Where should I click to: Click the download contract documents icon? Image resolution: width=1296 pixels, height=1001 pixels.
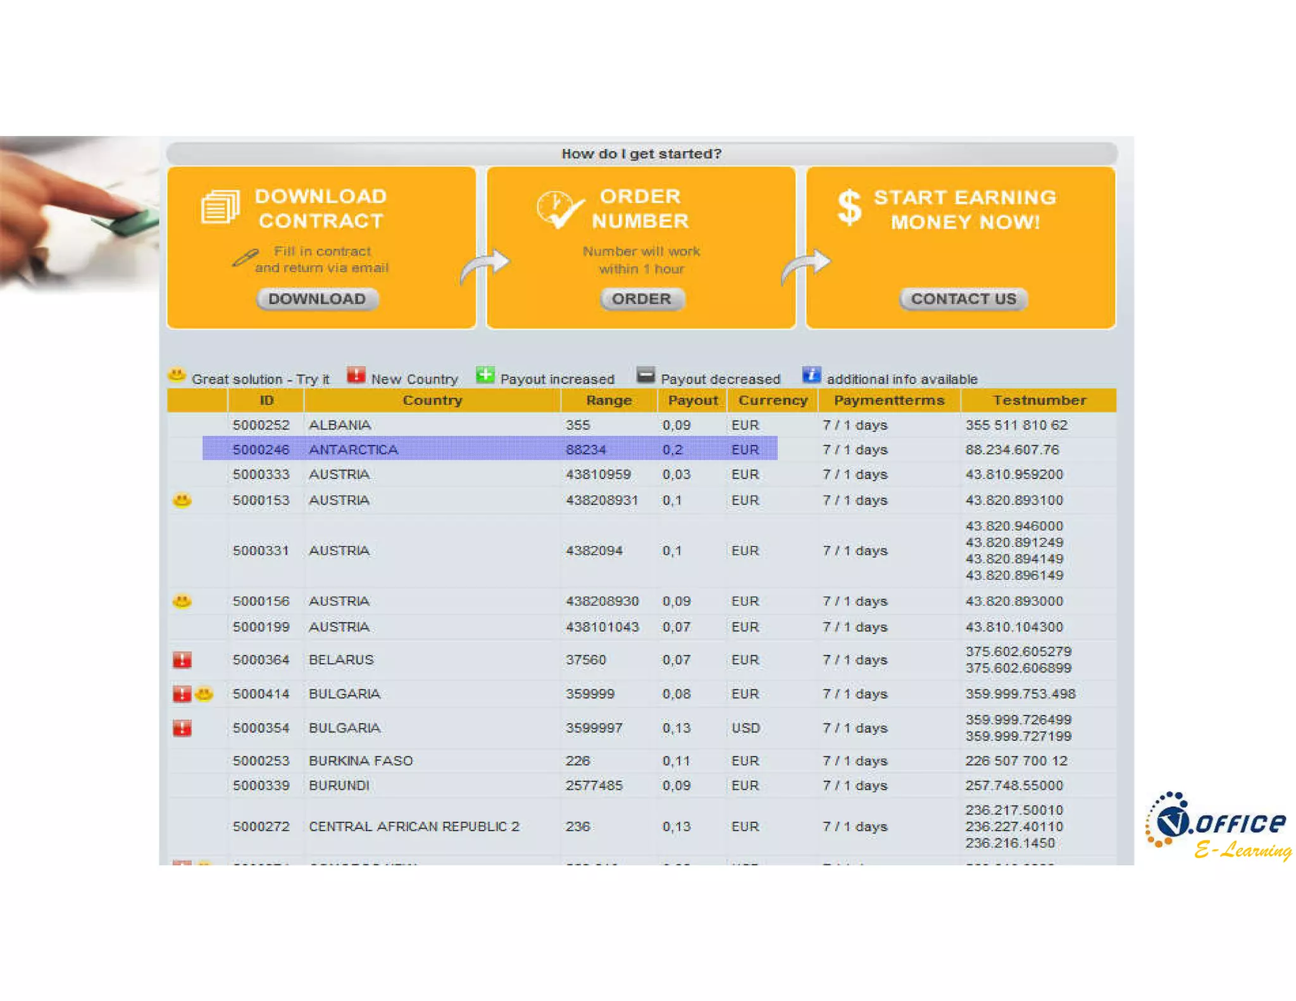220,207
